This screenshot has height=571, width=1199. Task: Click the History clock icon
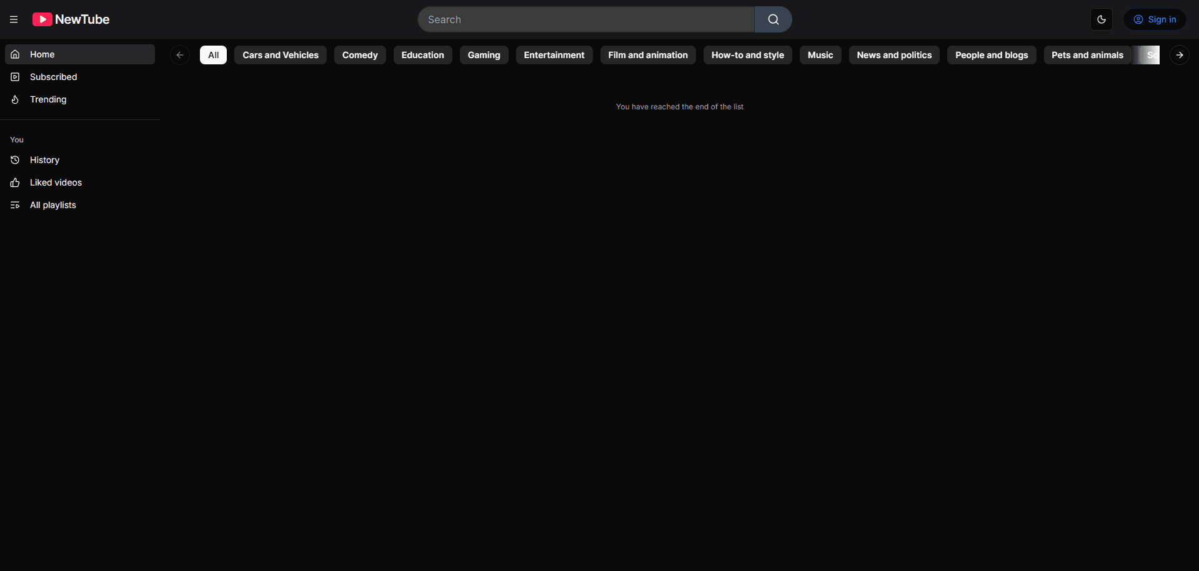(14, 160)
